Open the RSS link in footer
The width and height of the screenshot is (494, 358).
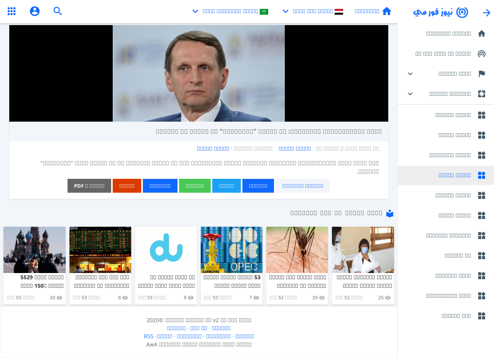[x=149, y=336]
